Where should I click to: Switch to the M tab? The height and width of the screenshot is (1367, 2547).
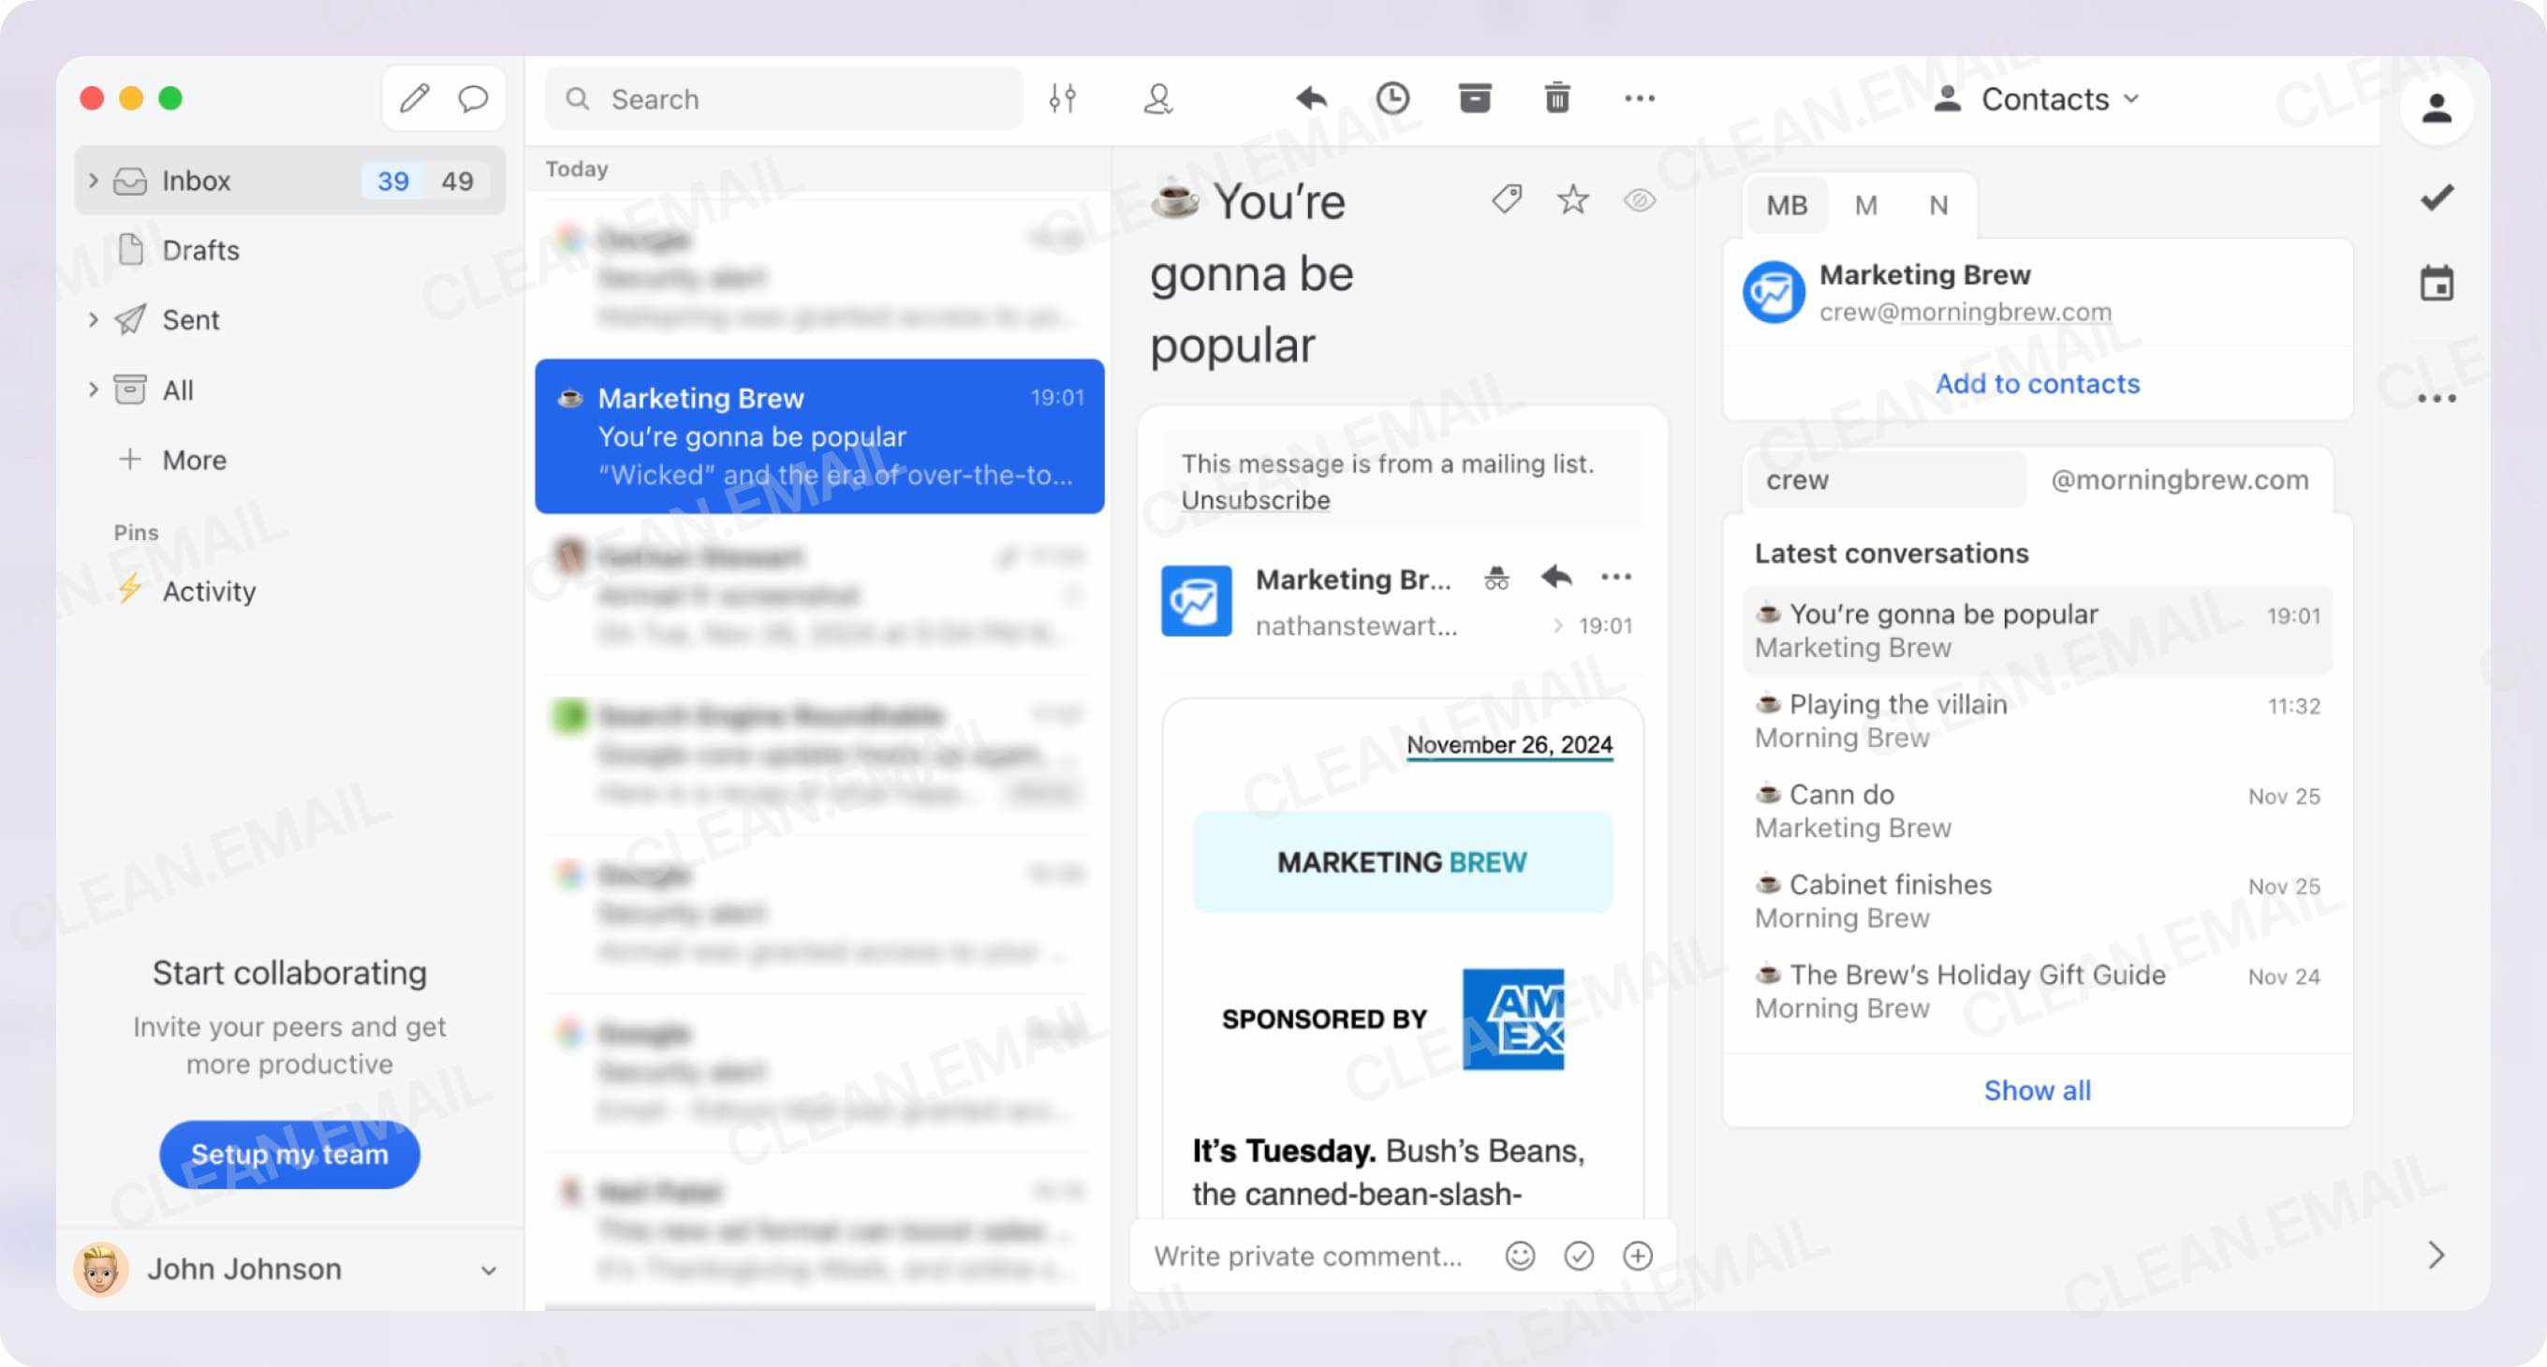click(1867, 206)
